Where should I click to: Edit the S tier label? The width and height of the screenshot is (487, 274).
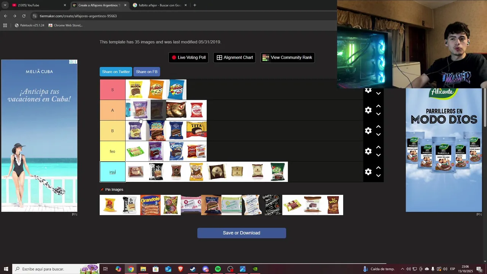[112, 90]
